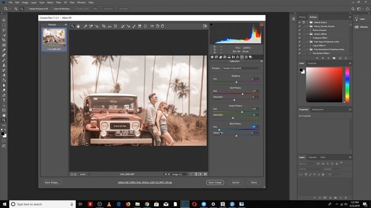The height and width of the screenshot is (208, 371).
Task: Open the Calibration panel flyout menu
Action: click(261, 61)
